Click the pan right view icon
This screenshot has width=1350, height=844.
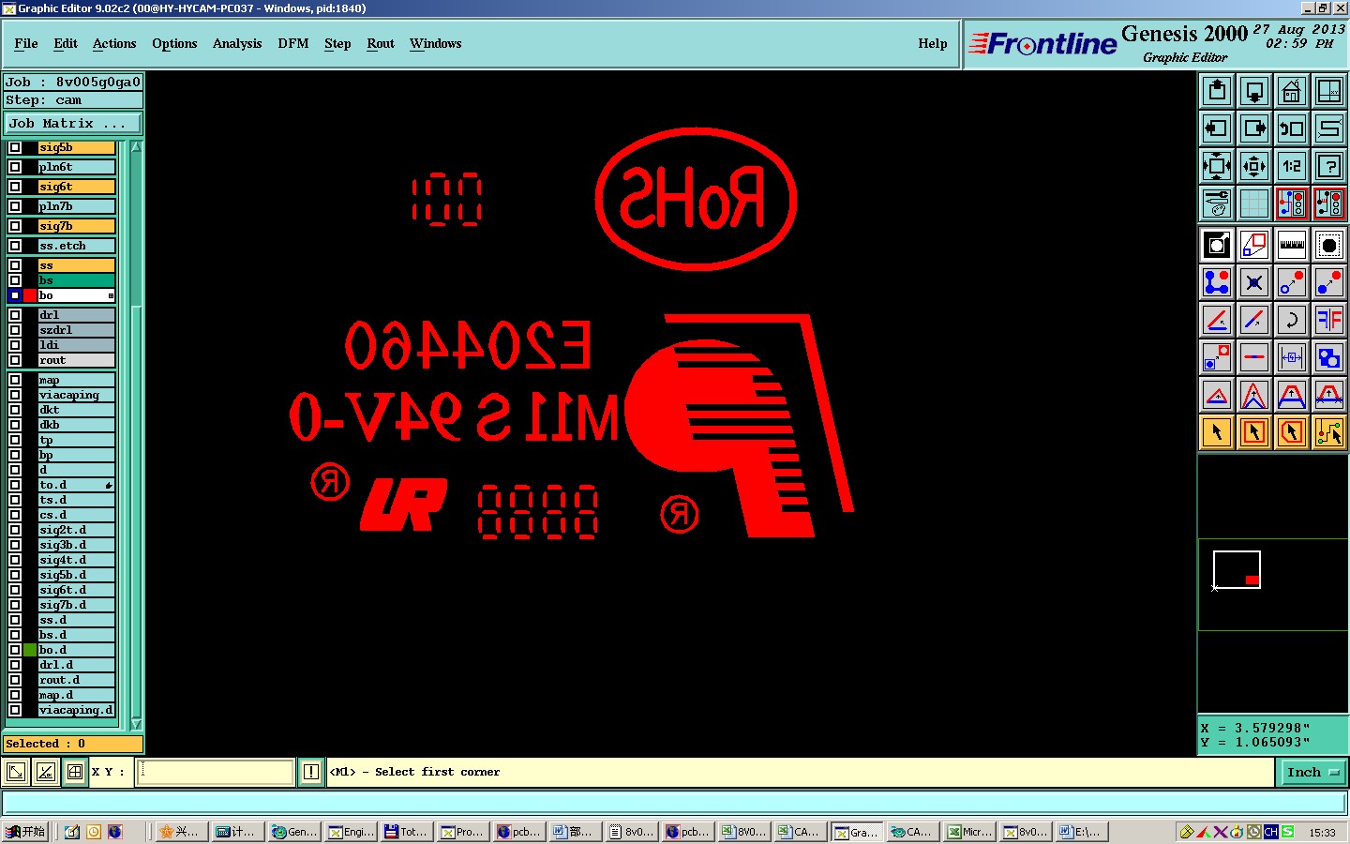tap(1254, 128)
